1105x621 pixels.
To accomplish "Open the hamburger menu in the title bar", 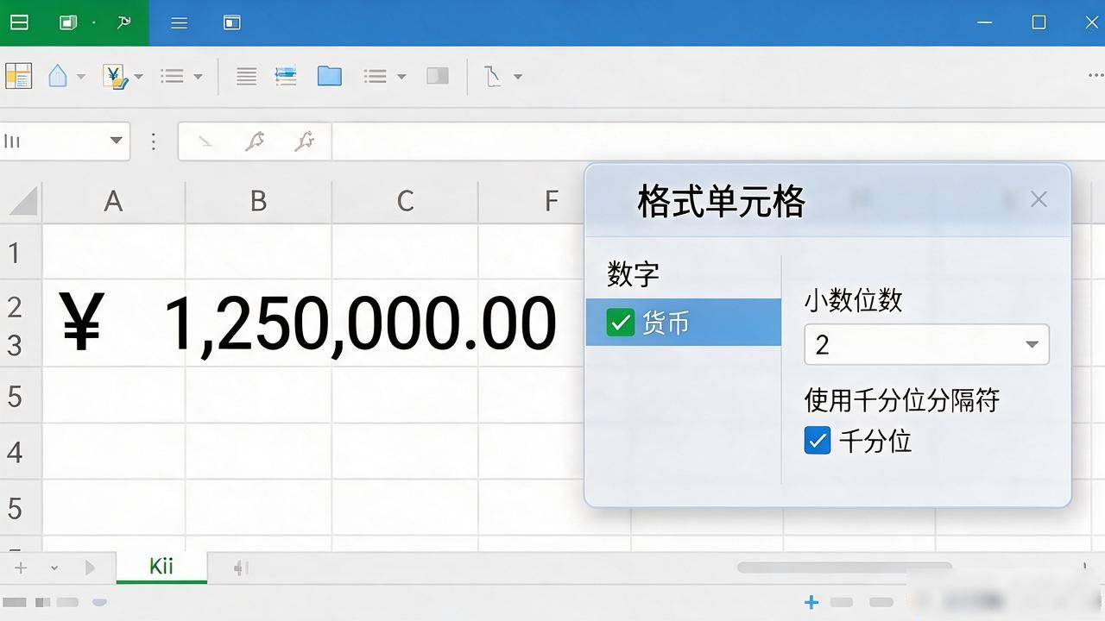I will coord(179,23).
